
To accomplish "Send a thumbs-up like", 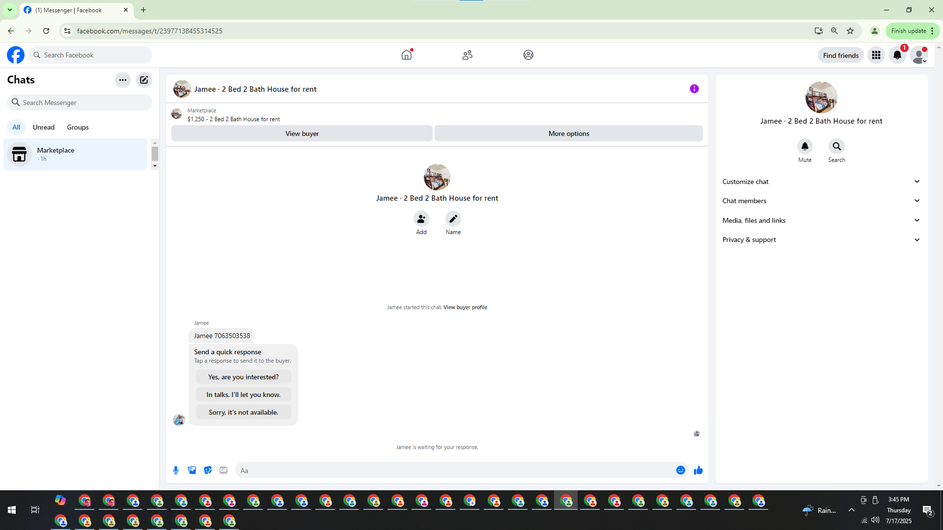I will point(698,470).
